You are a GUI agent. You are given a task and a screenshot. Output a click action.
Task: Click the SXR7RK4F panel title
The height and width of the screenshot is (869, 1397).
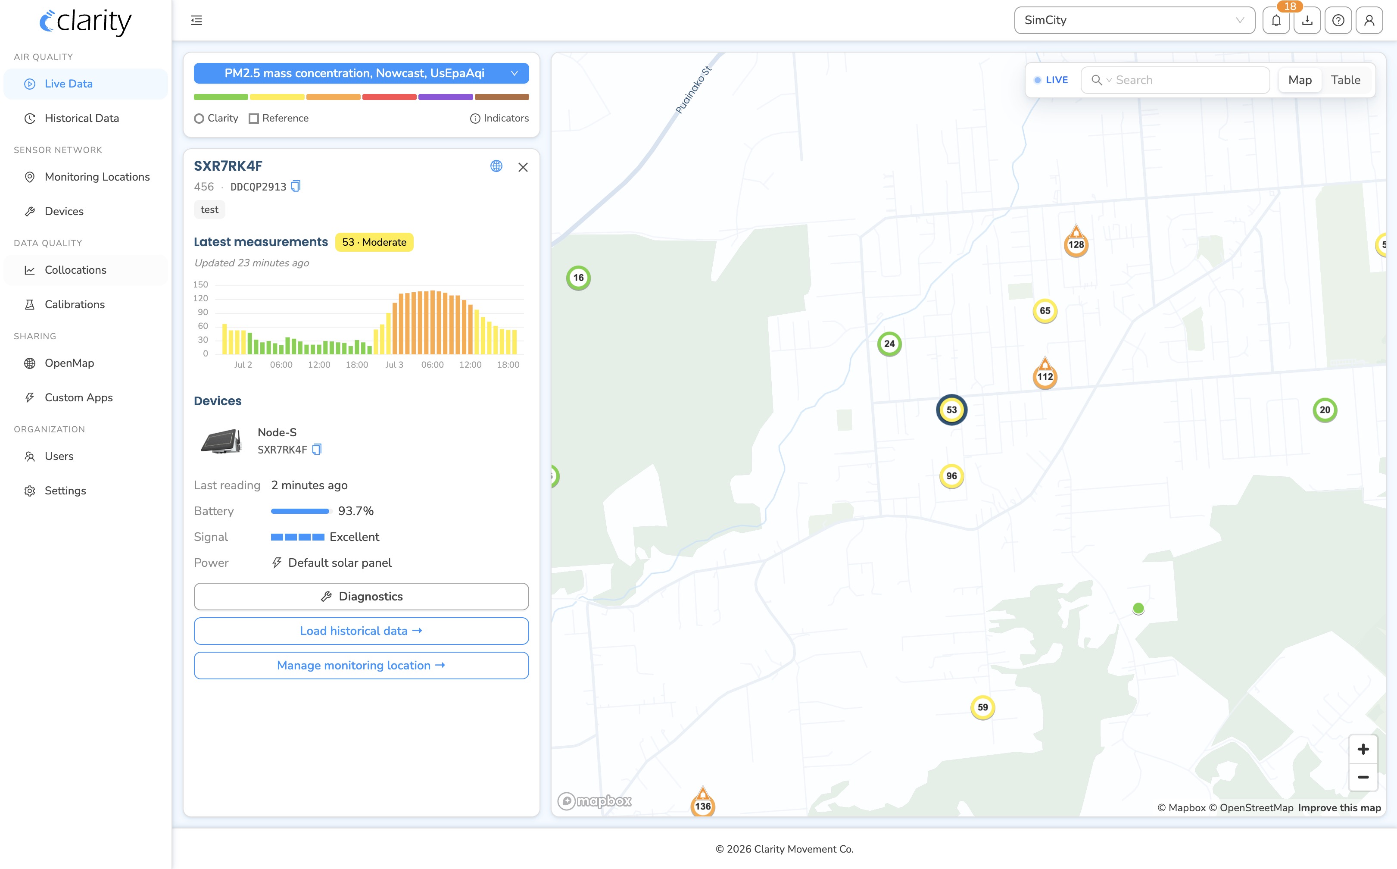228,166
